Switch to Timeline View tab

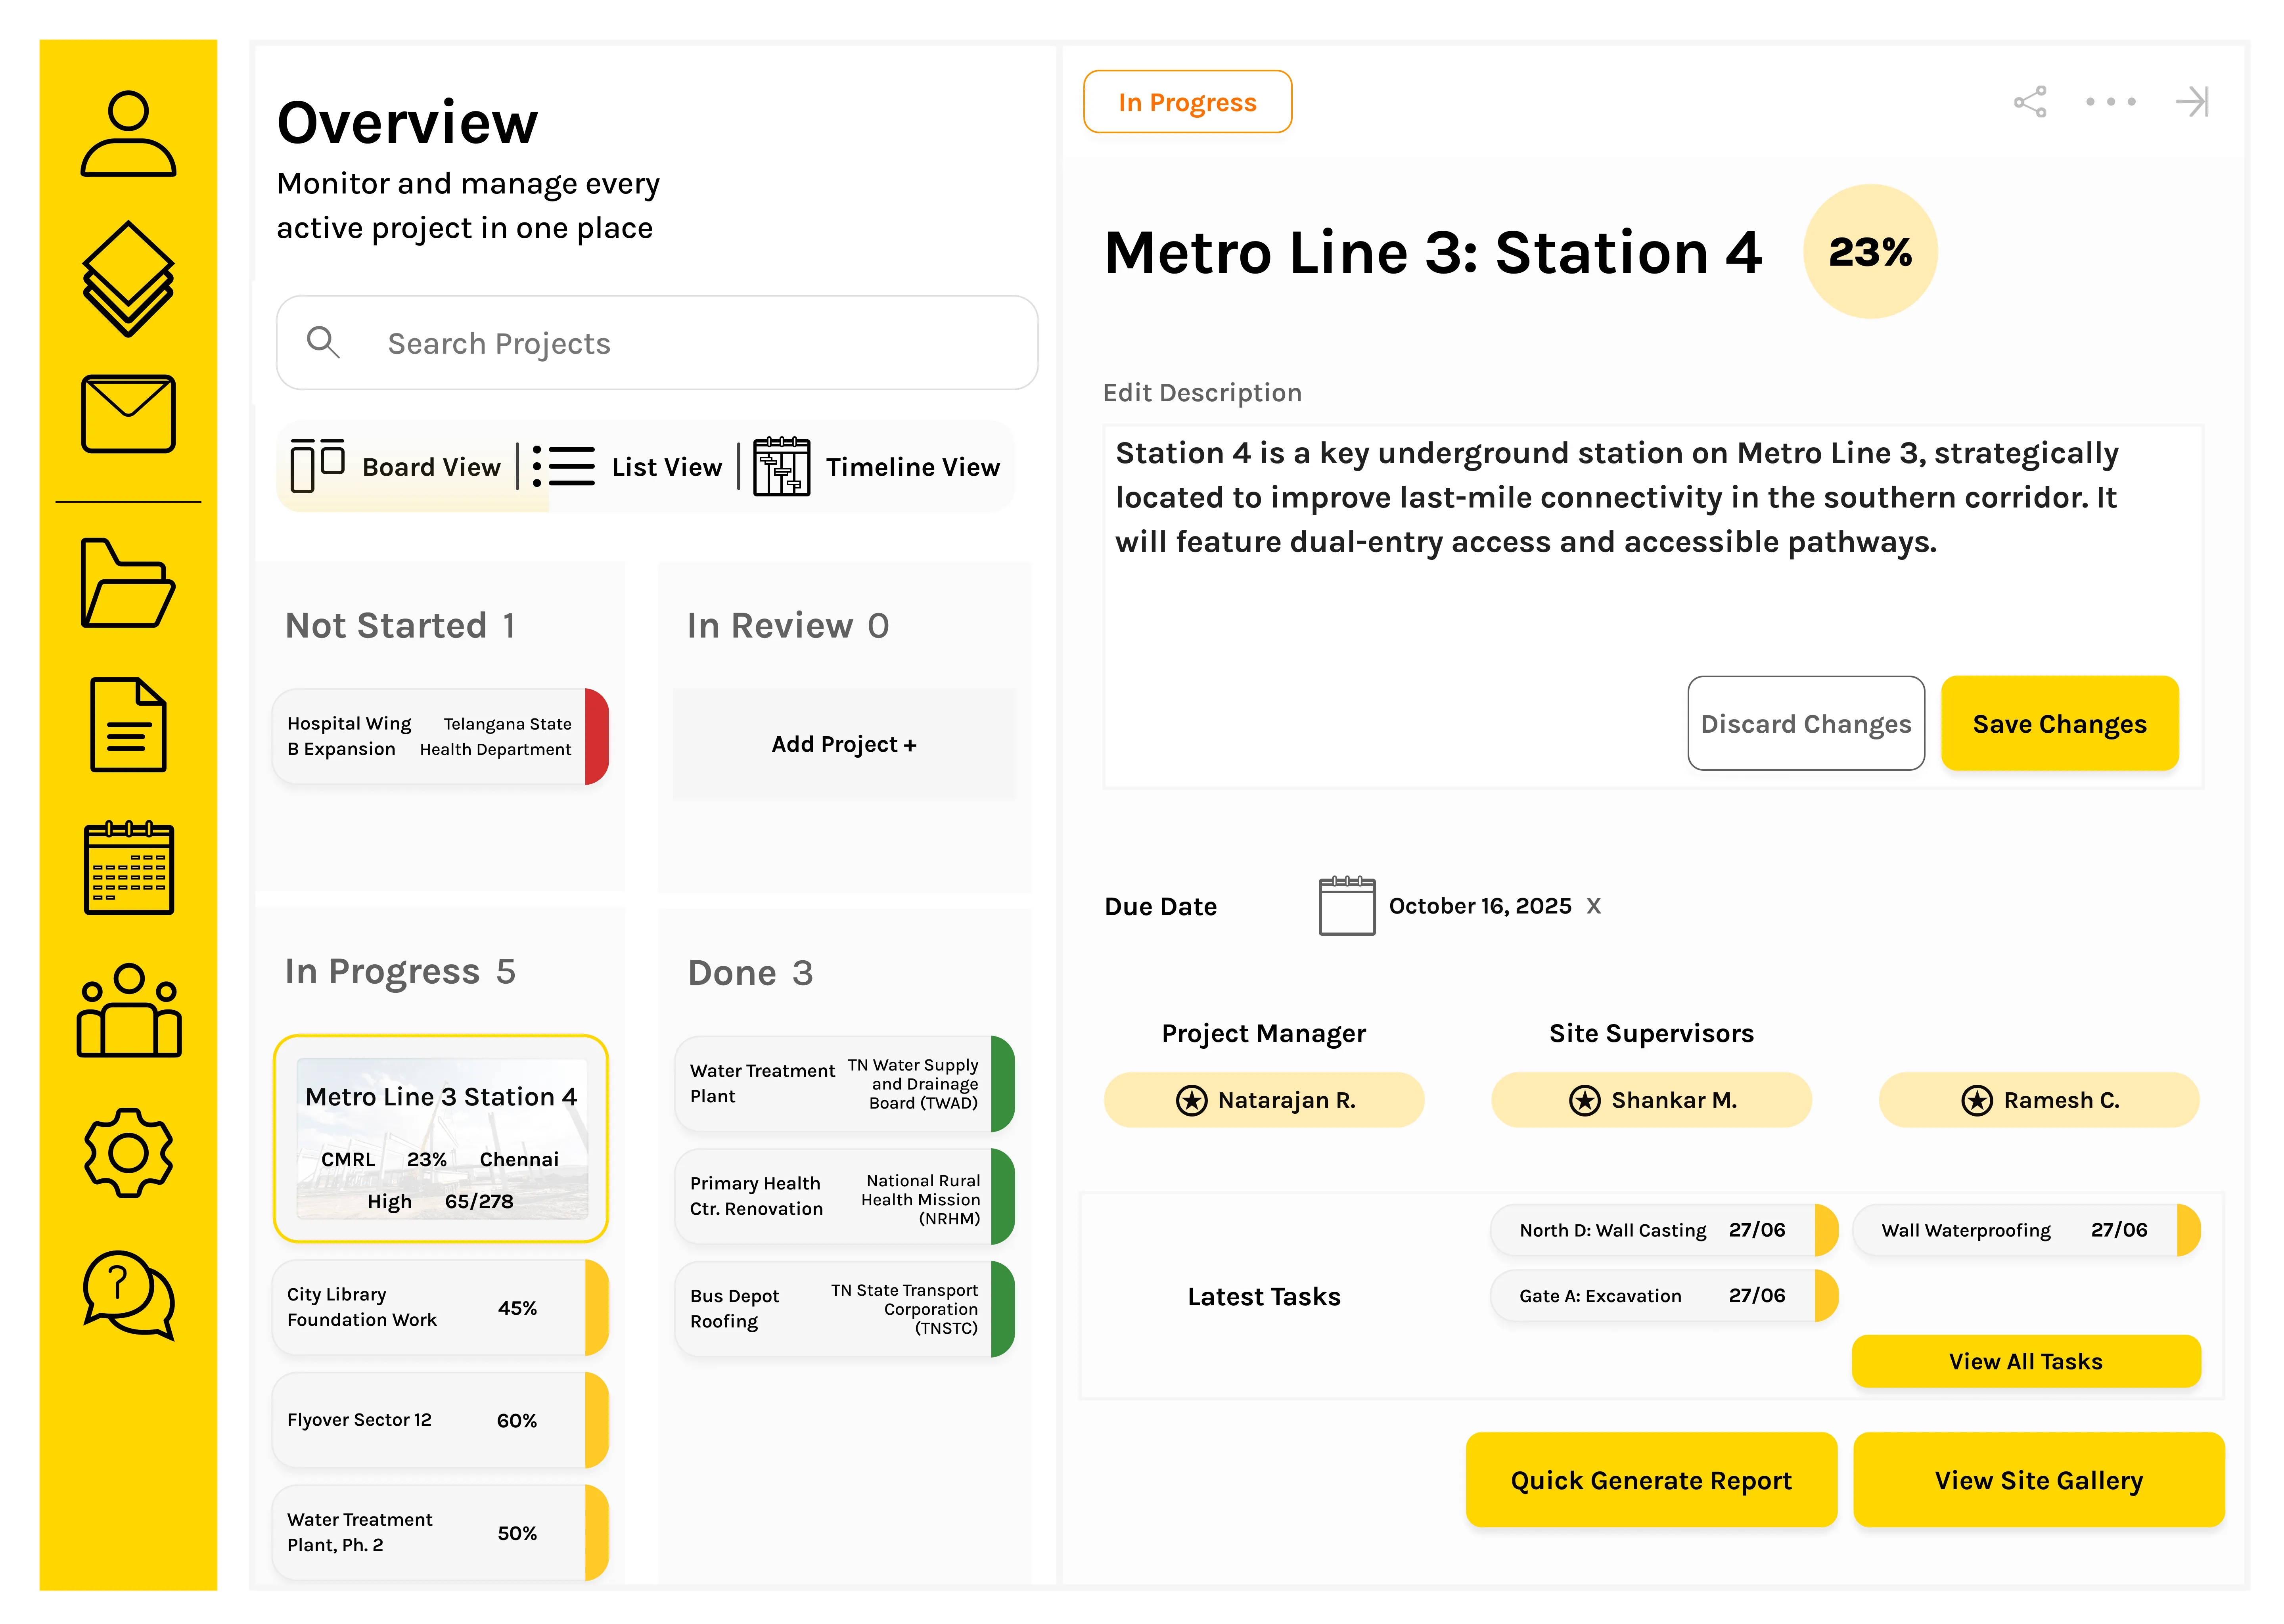coord(877,467)
